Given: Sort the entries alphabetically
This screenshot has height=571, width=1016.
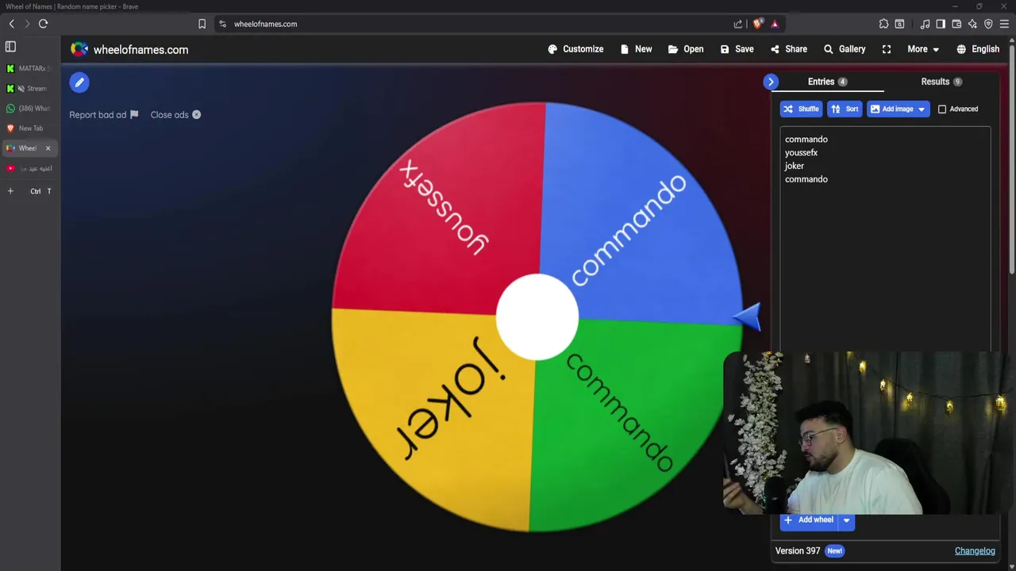Looking at the screenshot, I should pos(845,109).
